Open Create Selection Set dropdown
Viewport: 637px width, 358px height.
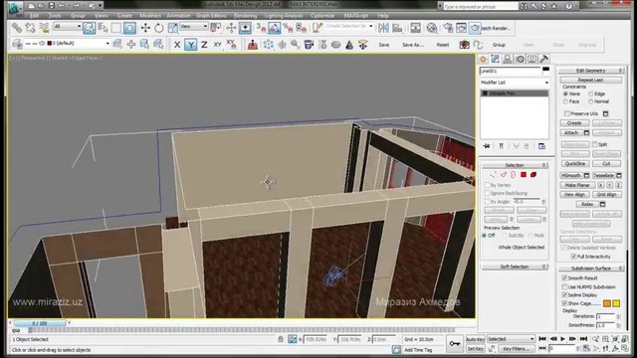coord(349,27)
